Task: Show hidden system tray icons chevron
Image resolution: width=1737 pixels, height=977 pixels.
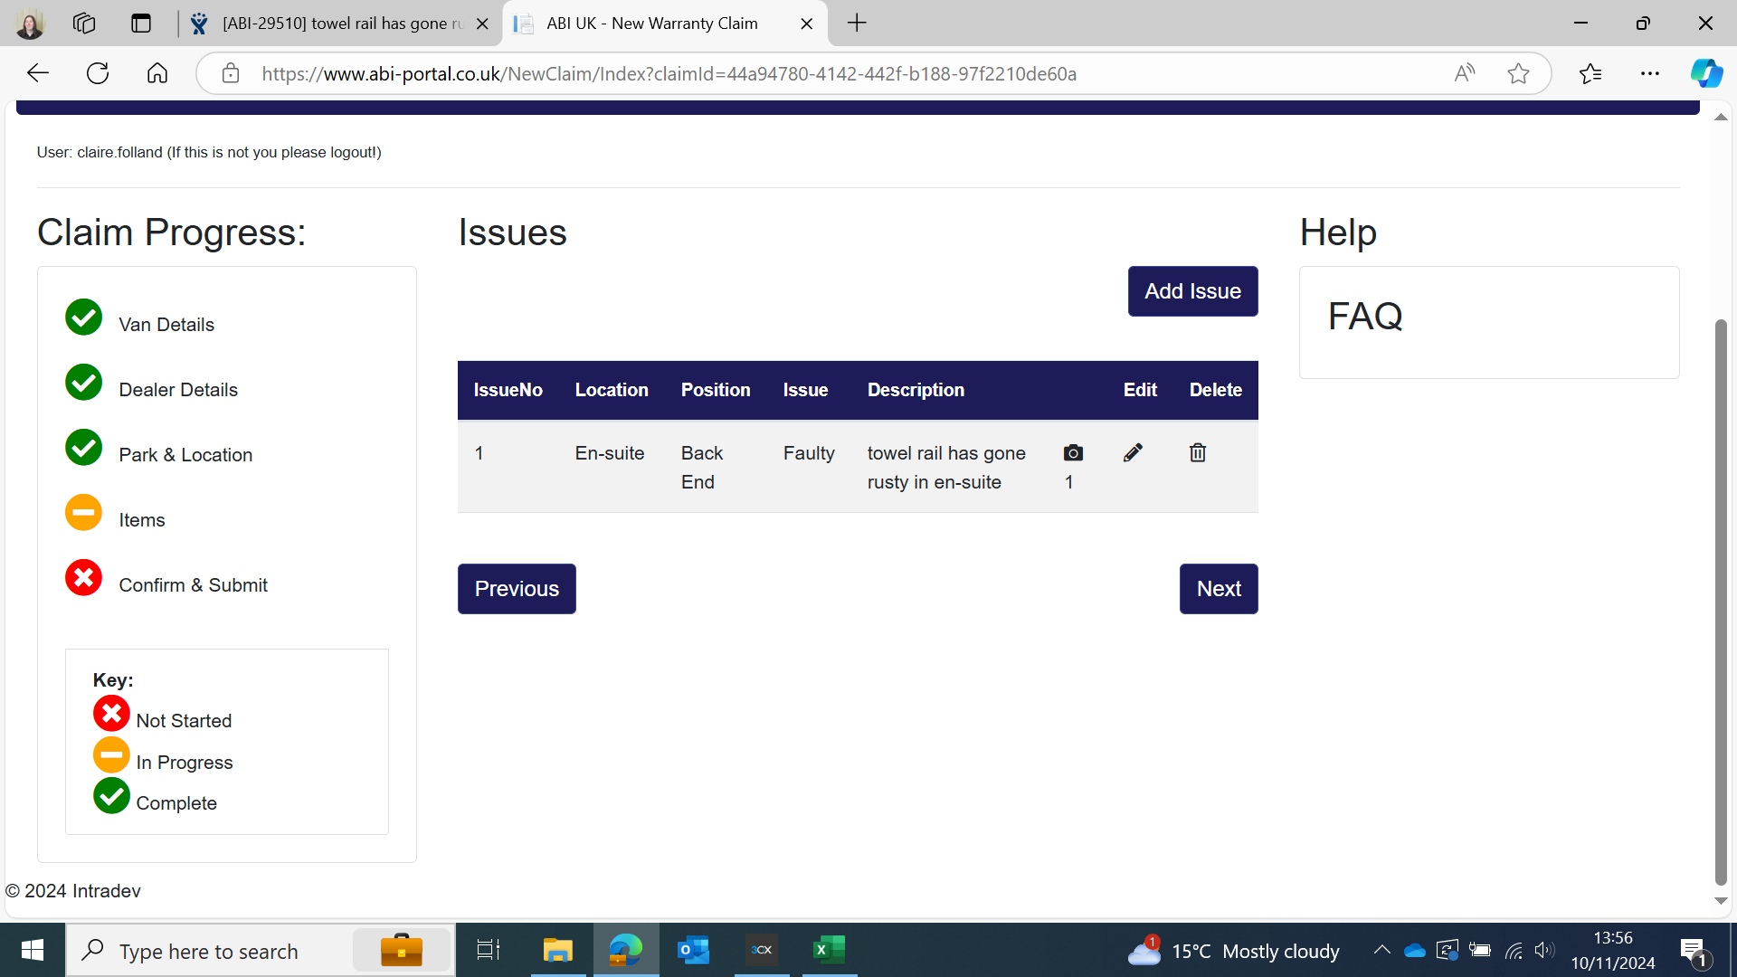Action: point(1381,950)
